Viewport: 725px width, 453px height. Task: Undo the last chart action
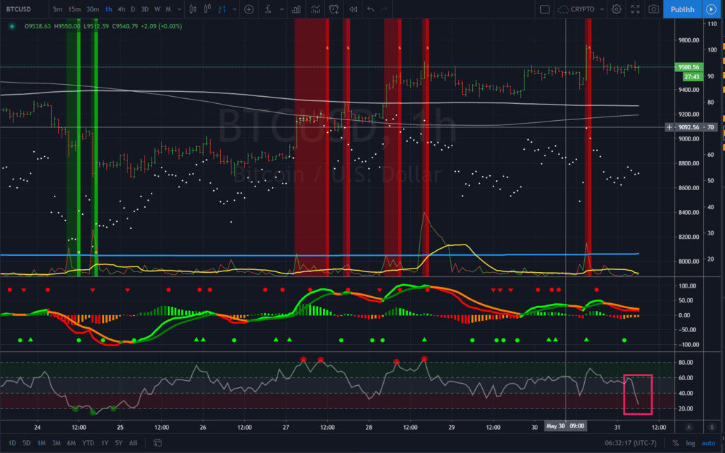coord(370,9)
